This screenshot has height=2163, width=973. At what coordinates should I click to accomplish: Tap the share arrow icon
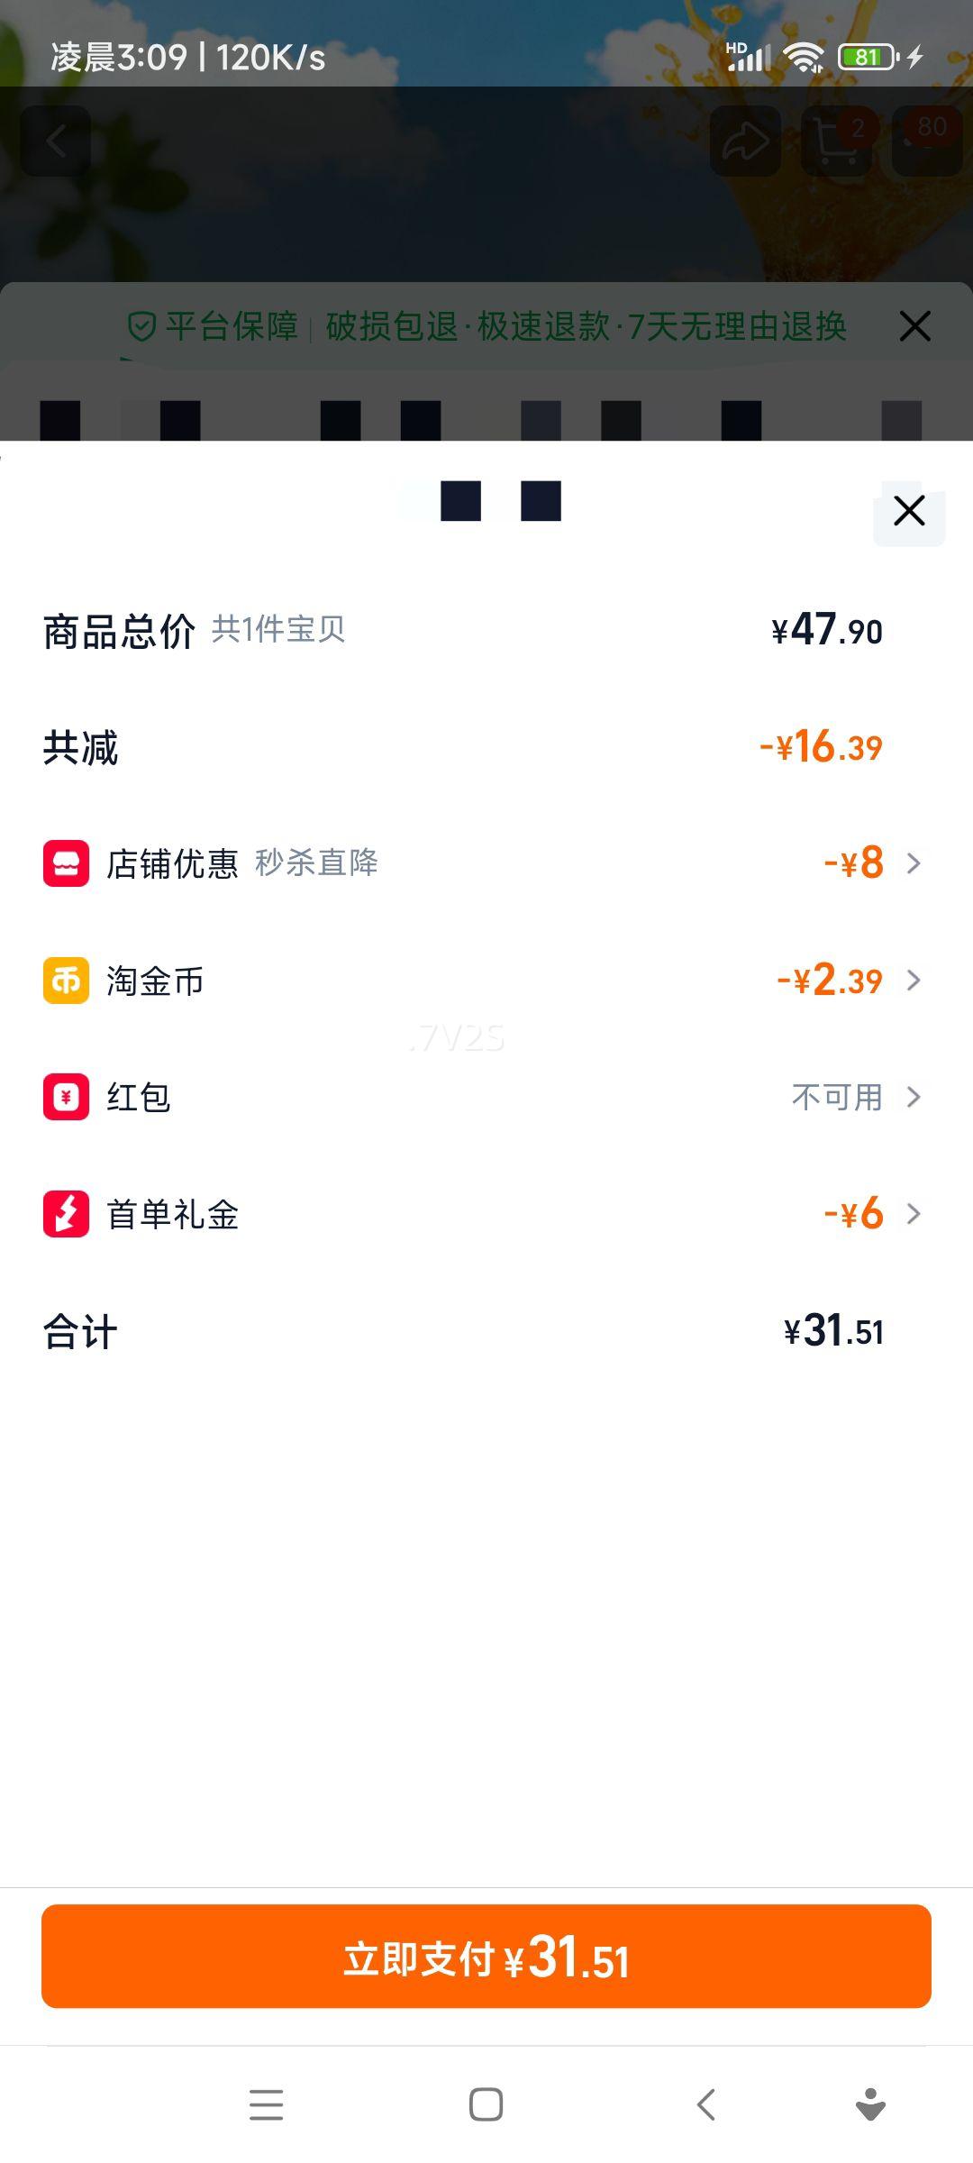[745, 141]
